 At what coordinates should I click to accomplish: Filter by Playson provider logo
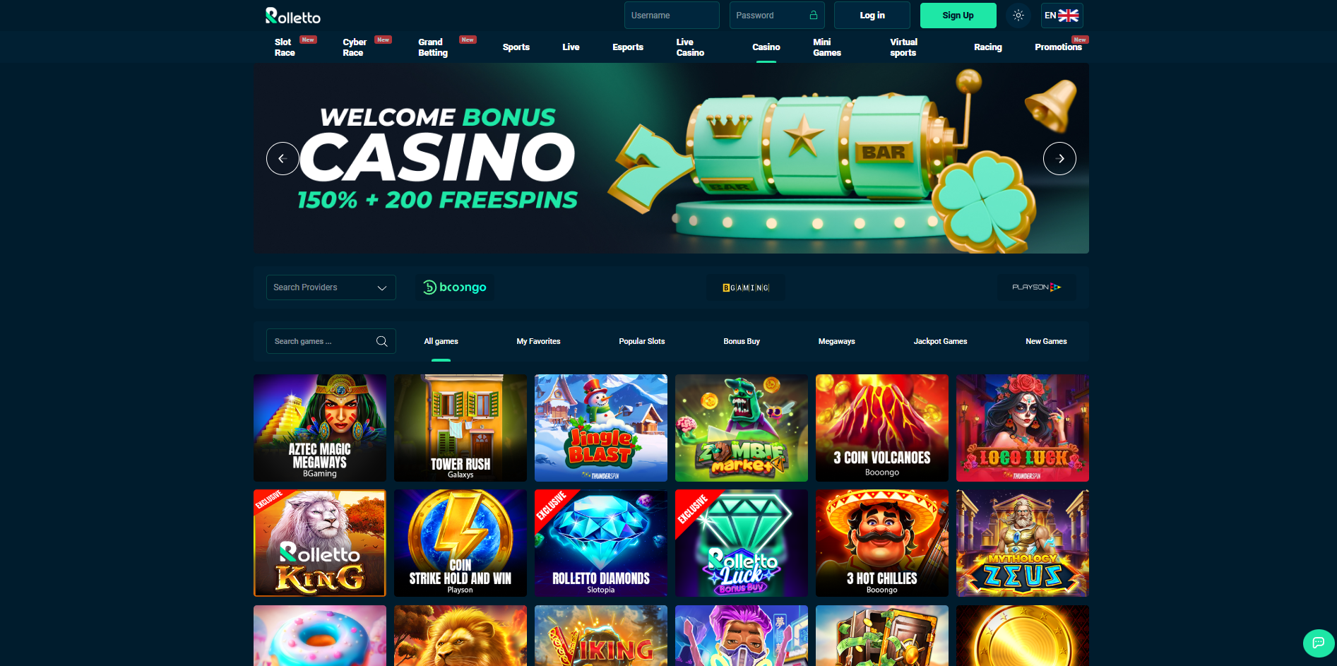1036,287
